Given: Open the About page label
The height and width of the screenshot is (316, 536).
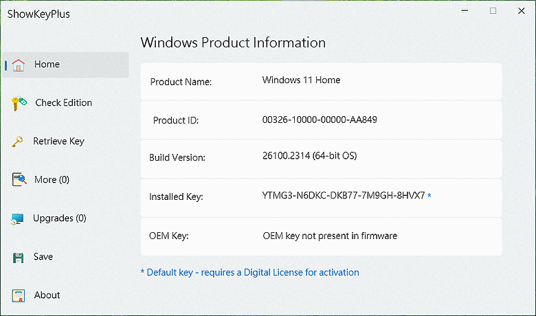Looking at the screenshot, I should 47,295.
